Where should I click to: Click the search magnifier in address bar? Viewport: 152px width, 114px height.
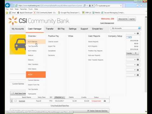(85, 5)
